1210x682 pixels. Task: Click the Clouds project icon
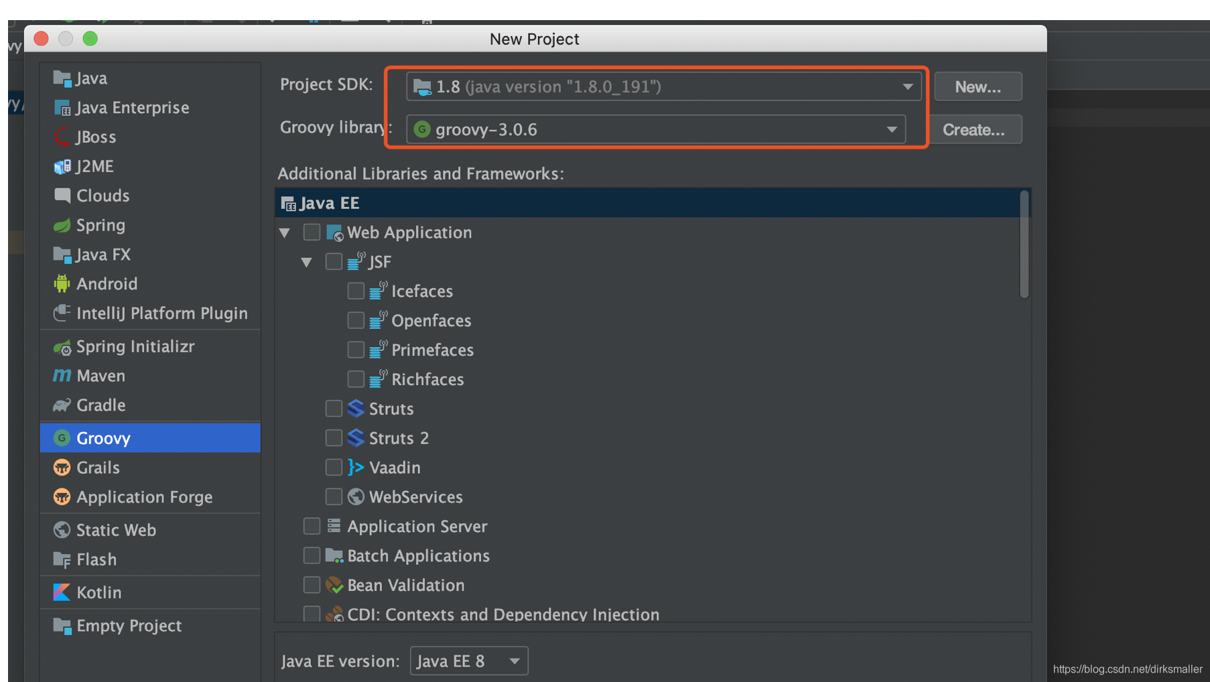(x=62, y=196)
